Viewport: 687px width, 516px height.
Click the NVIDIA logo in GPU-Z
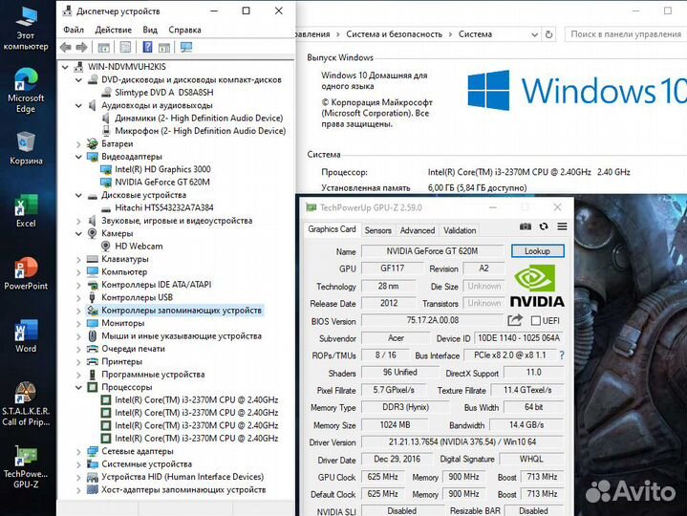(x=537, y=285)
